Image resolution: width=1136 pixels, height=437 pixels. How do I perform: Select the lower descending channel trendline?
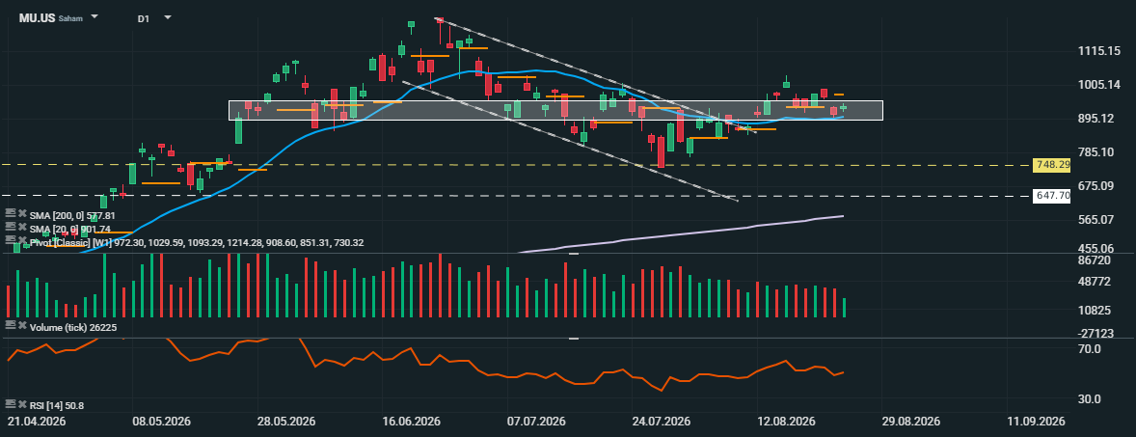[x=570, y=141]
